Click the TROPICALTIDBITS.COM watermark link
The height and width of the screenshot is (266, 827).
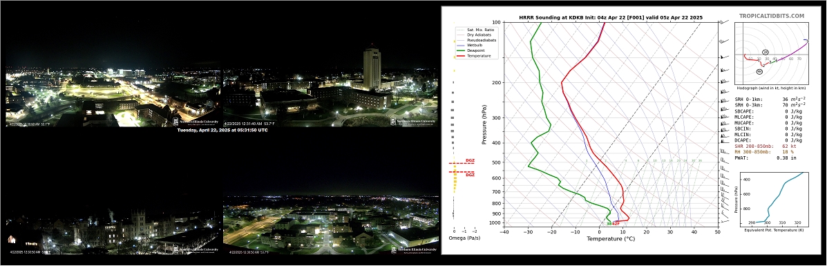[772, 17]
